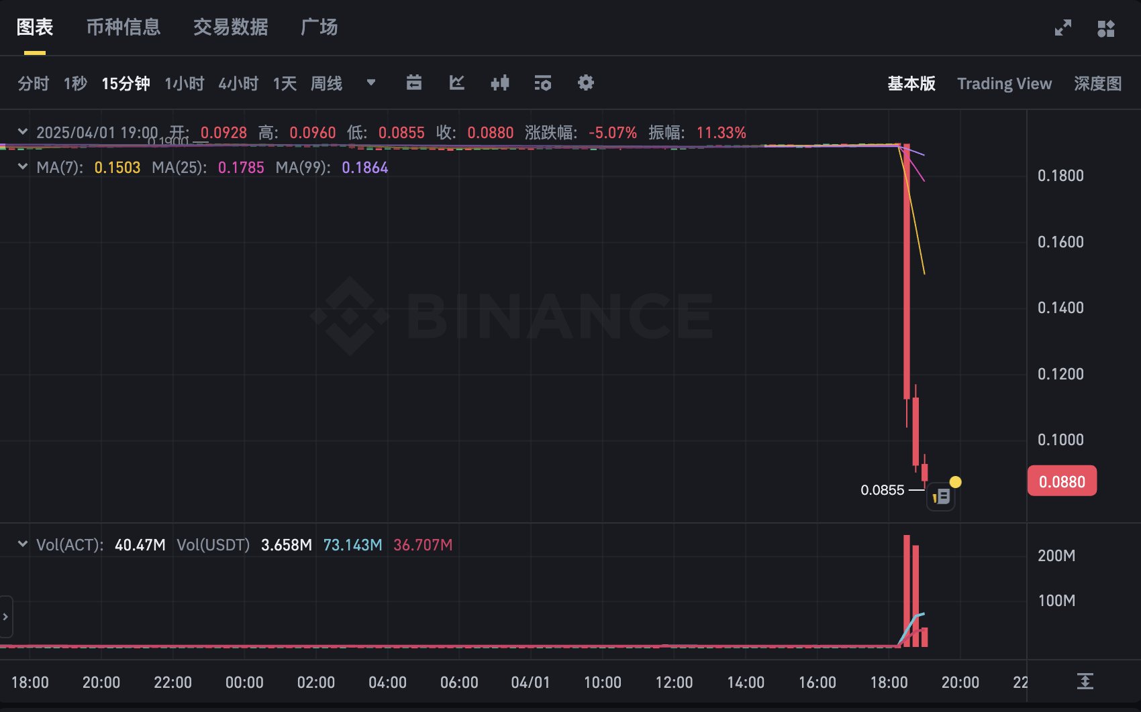This screenshot has height=712, width=1141.
Task: Select the 1天 interval
Action: [x=285, y=84]
